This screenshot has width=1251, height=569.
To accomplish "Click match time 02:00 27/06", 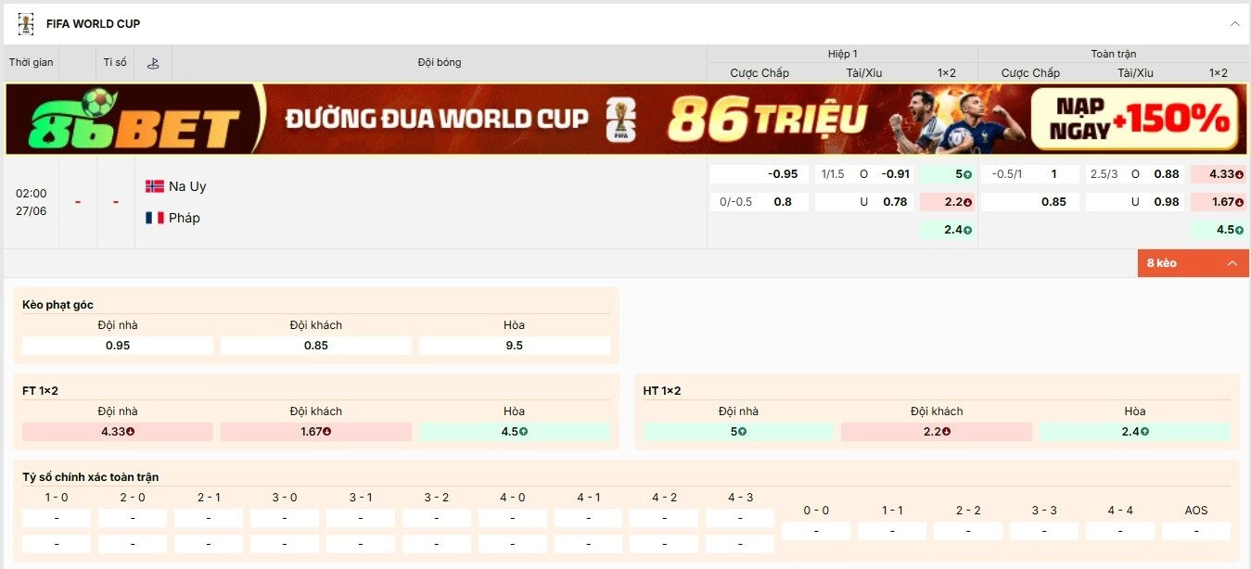I will (x=32, y=202).
